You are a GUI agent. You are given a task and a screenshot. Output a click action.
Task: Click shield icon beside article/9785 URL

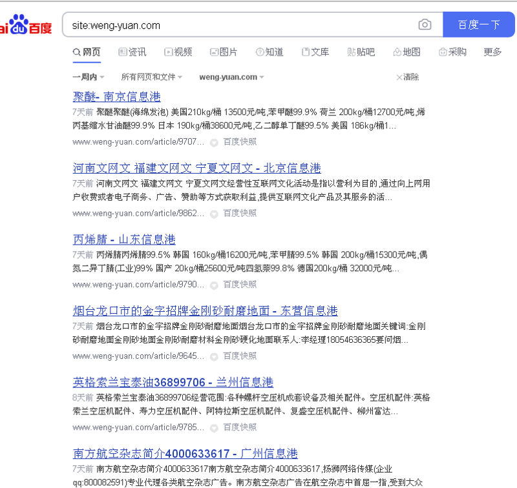point(215,428)
